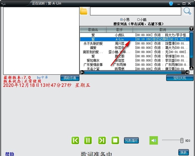Click the horizontal scrollbar left arrow
Screen dimensions: 195x156
tap(82, 72)
